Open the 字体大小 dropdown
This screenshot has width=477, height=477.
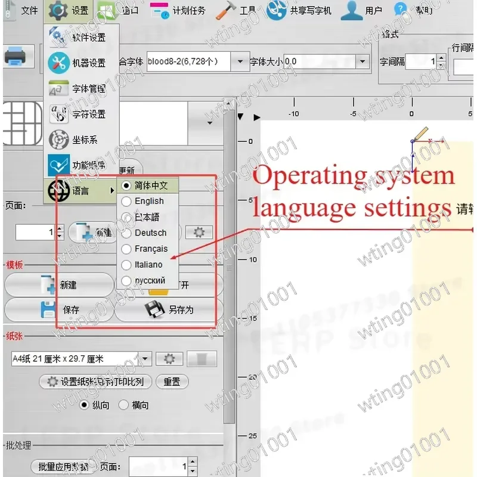363,62
